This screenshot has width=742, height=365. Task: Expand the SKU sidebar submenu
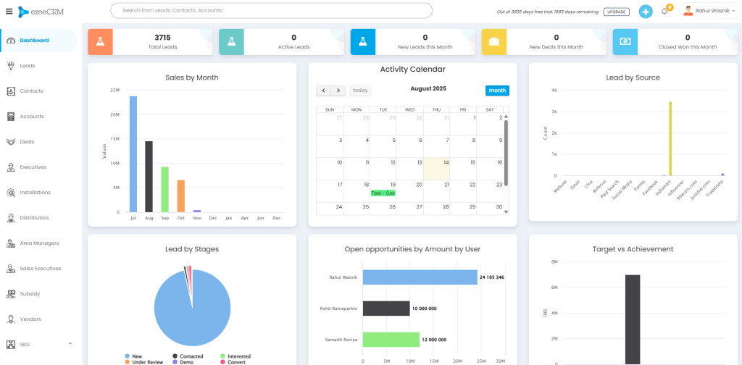[x=70, y=344]
